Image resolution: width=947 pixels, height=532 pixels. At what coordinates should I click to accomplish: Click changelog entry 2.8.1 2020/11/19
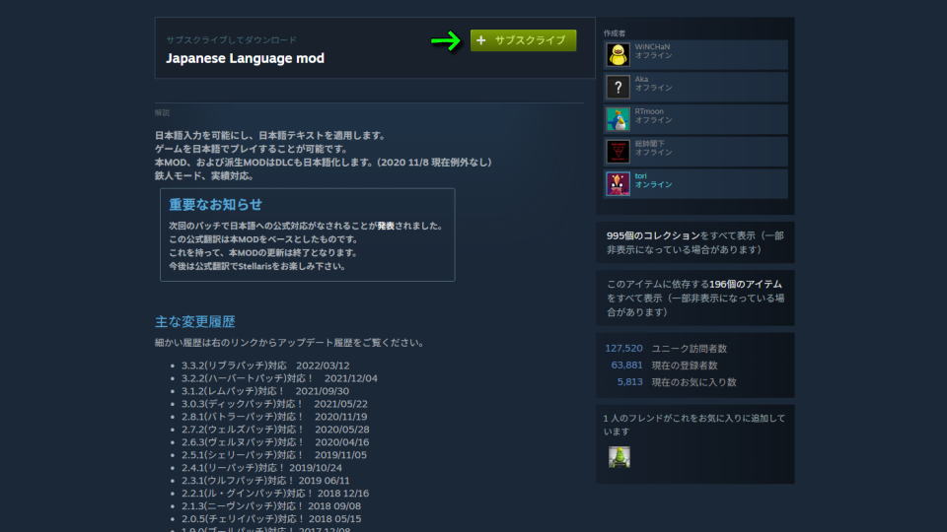click(274, 417)
